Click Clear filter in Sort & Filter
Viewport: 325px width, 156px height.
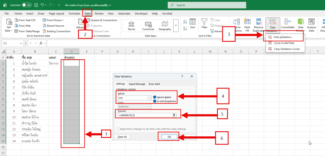point(216,20)
